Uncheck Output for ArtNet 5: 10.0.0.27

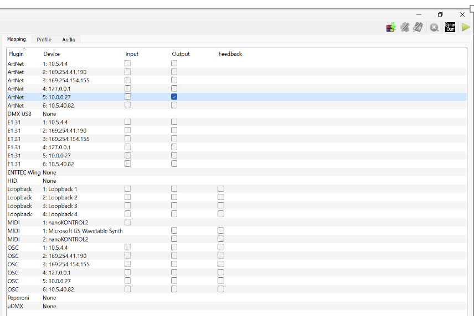174,97
